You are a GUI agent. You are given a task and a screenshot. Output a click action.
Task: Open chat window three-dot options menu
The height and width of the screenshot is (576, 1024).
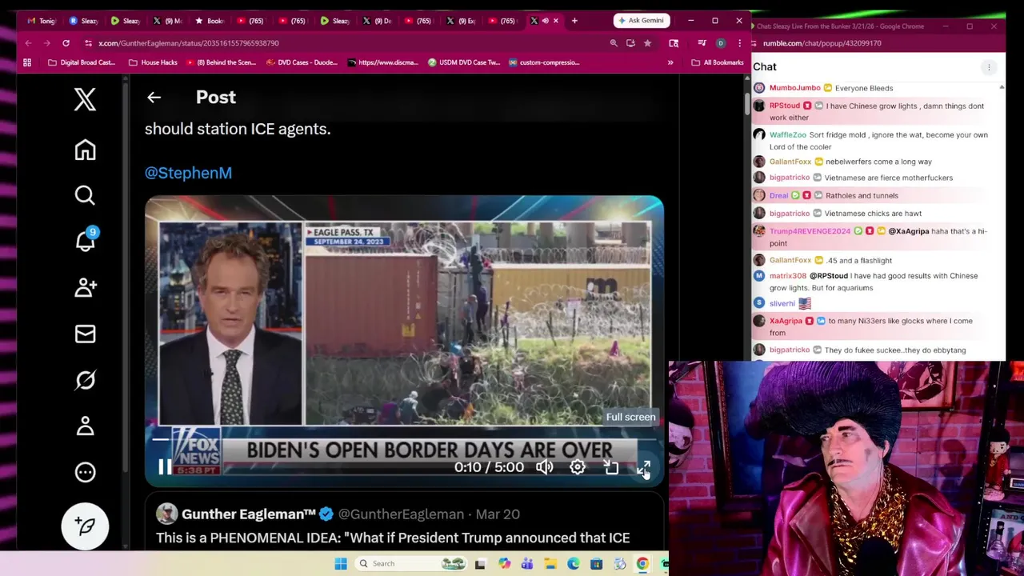tap(989, 67)
